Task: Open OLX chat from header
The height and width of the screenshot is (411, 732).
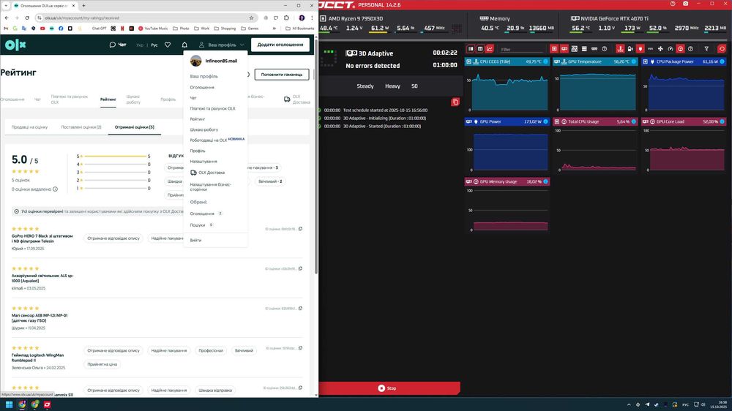Action: tap(118, 45)
